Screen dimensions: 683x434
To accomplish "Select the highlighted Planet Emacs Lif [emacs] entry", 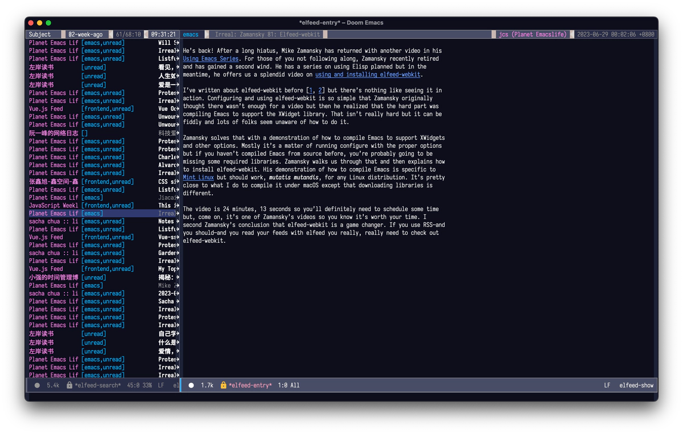I will [54, 213].
